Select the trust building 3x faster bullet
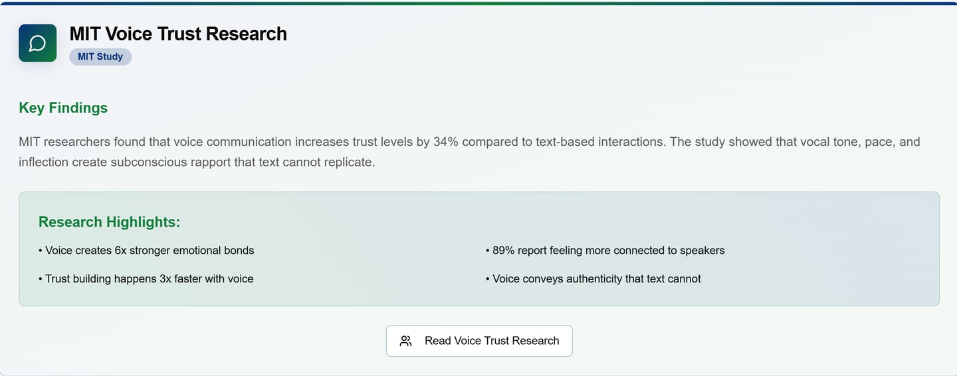Image resolution: width=957 pixels, height=376 pixels. [146, 279]
